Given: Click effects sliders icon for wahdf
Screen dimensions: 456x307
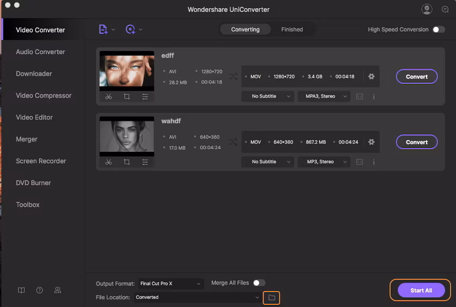Looking at the screenshot, I should (145, 162).
